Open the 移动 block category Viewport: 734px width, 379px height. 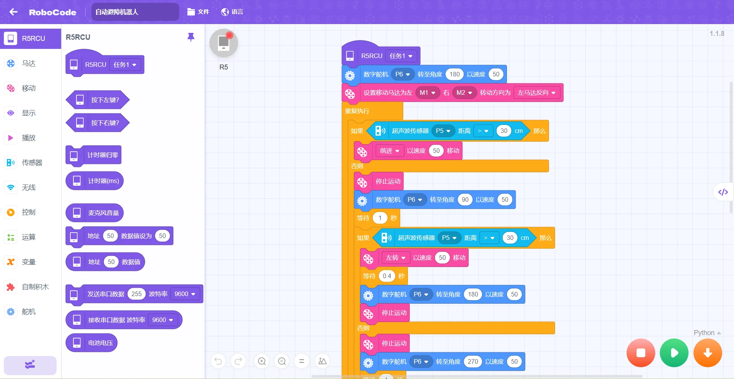pyautogui.click(x=31, y=88)
